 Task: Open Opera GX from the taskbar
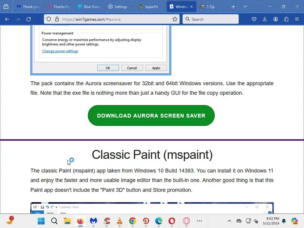click(186, 221)
